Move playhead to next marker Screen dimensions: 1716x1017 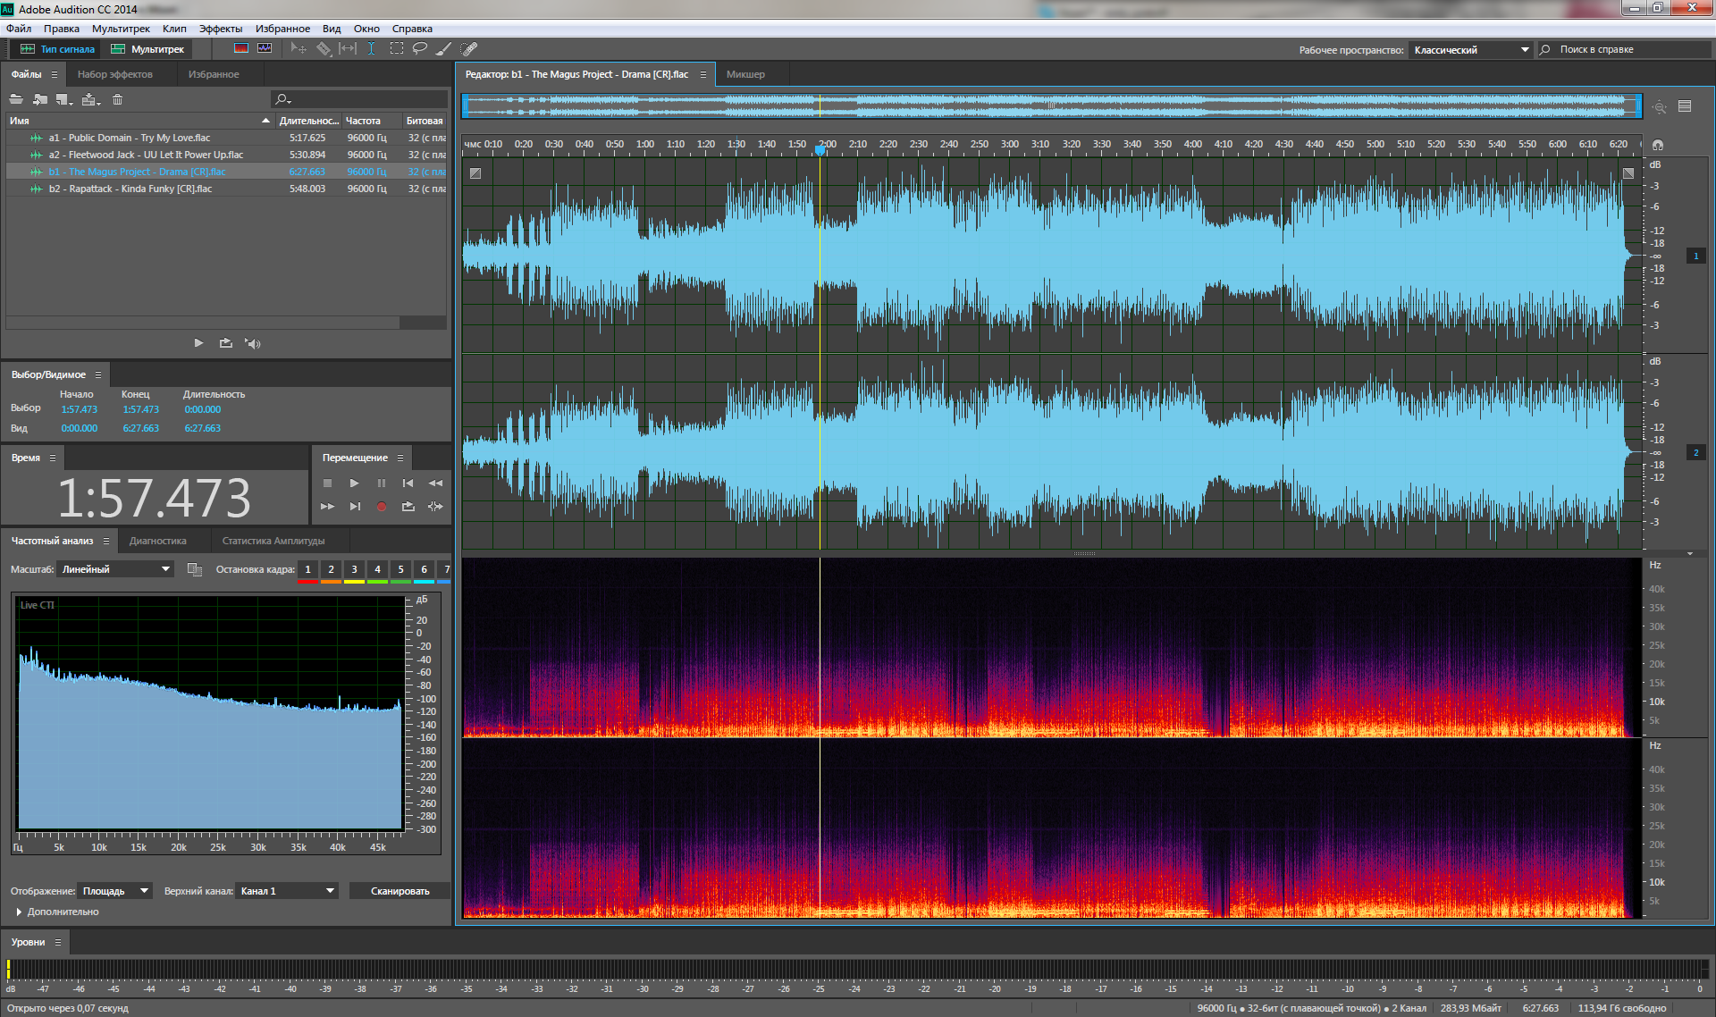355,507
